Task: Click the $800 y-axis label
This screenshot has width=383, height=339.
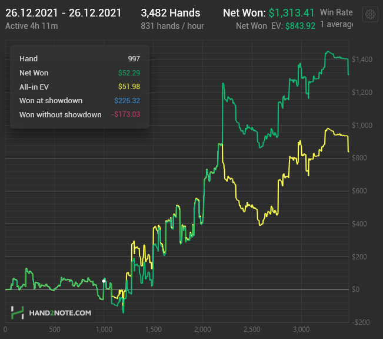Action: click(359, 158)
